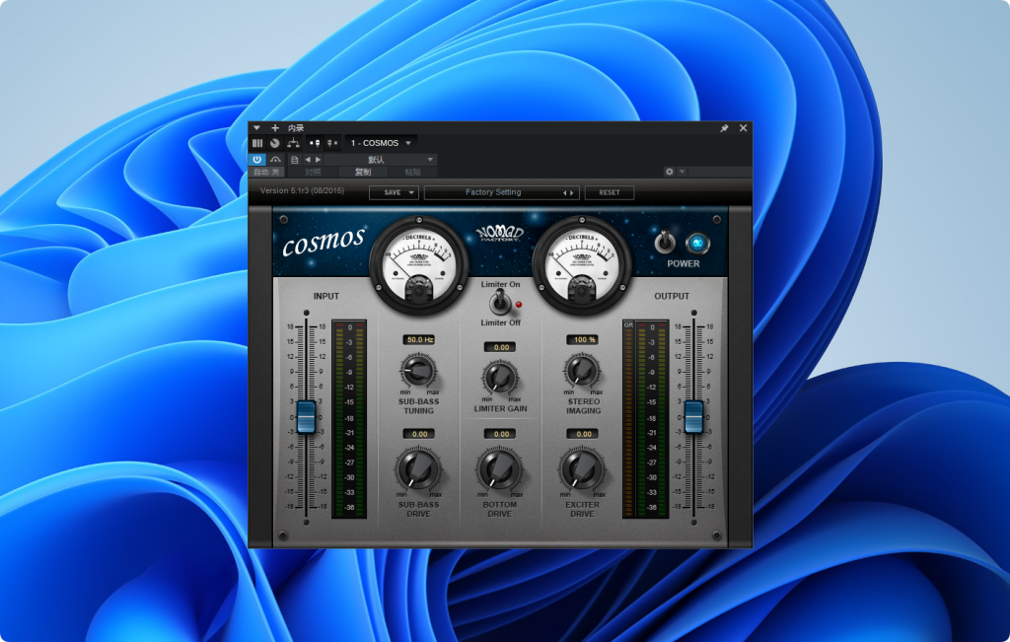Go to previous host preset arrow

pyautogui.click(x=308, y=160)
